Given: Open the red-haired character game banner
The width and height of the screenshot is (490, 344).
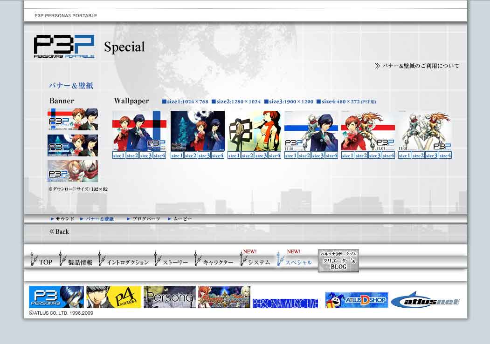Looking at the screenshot, I should tap(224, 297).
